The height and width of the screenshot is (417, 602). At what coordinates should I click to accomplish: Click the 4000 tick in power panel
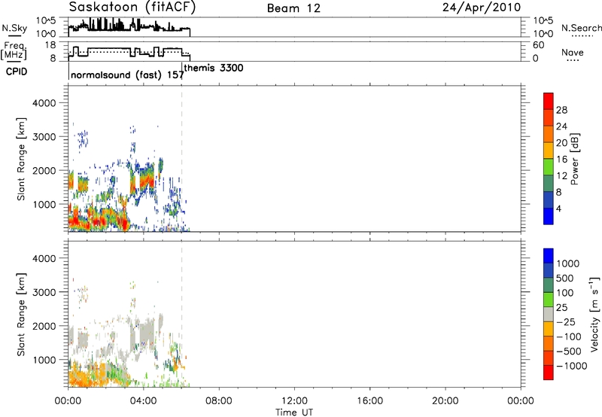(44, 103)
